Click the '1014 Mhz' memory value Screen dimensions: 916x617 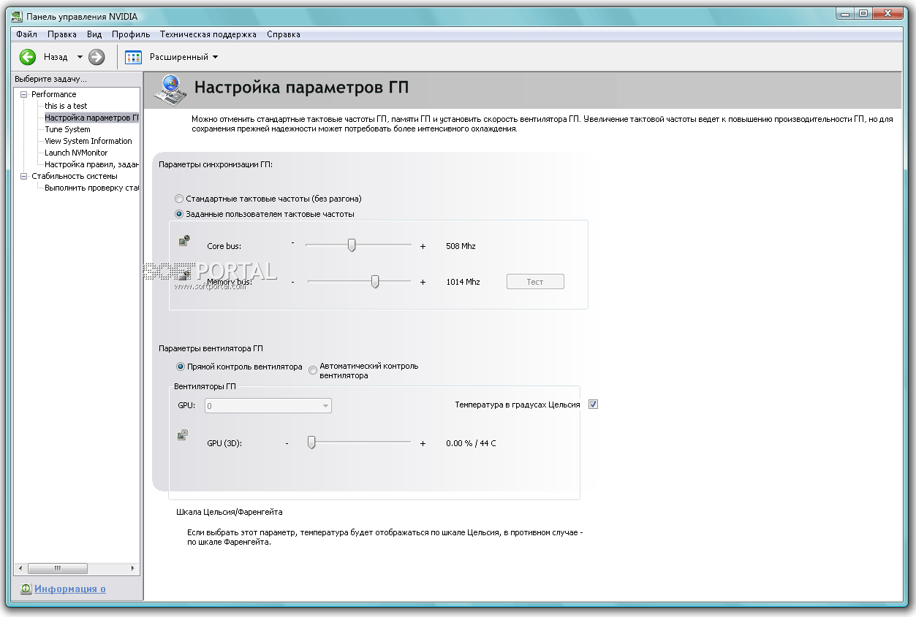(x=463, y=282)
